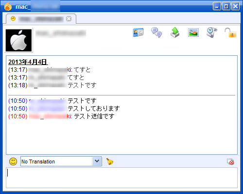
Task: Focus the message input text box
Action: tap(121, 178)
